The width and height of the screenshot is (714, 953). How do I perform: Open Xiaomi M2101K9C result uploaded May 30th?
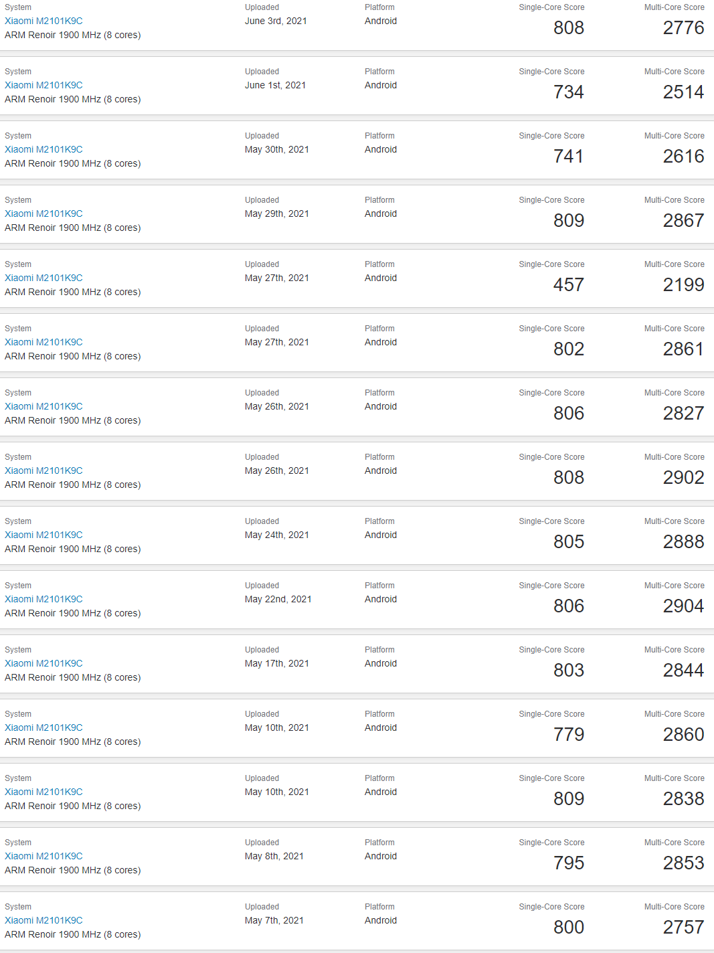pos(43,149)
